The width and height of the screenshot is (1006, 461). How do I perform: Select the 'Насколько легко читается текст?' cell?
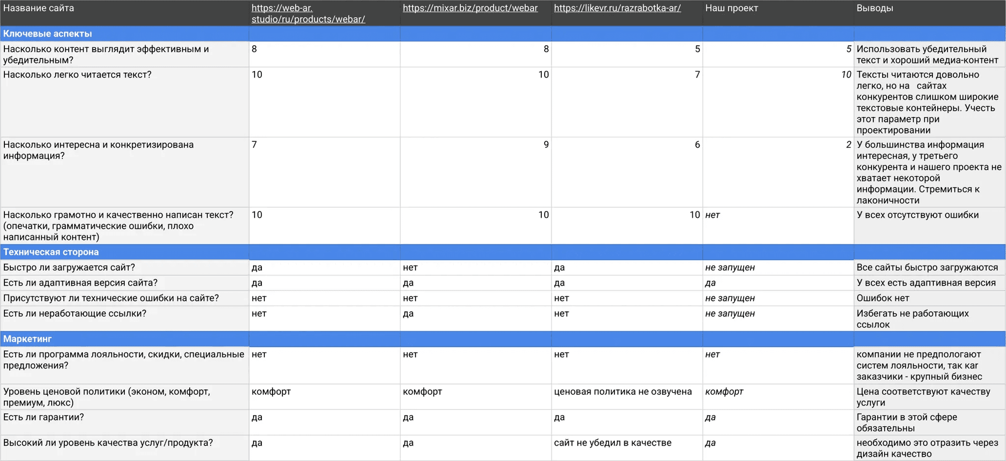pos(78,75)
